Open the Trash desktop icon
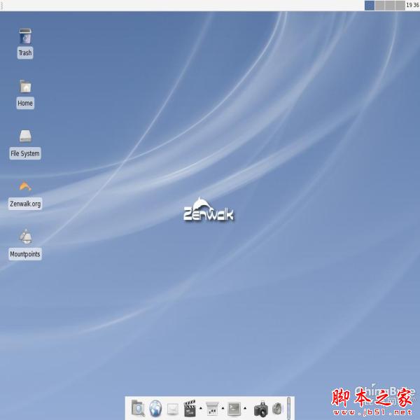The image size is (420, 420). [x=25, y=36]
